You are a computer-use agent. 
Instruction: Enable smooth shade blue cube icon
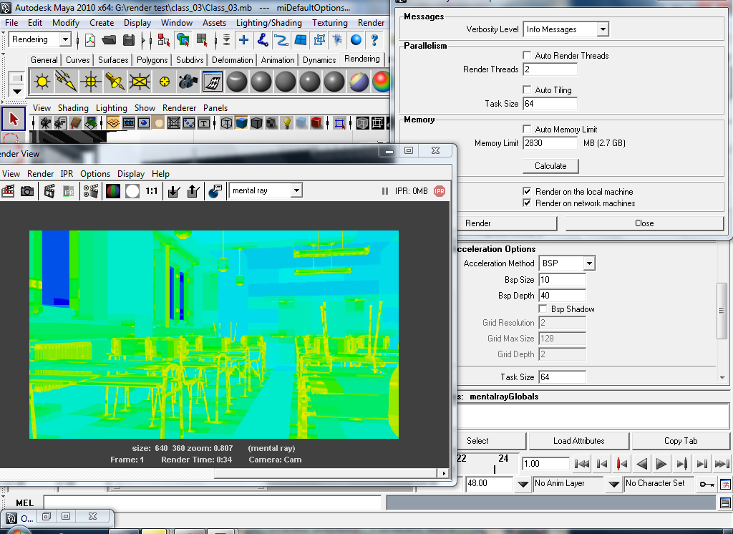(241, 123)
